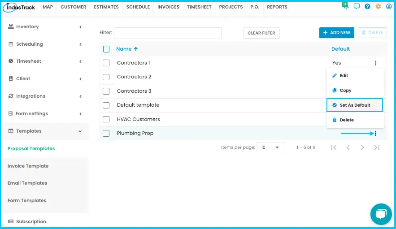The width and height of the screenshot is (396, 229).
Task: Check the Plumbing Prop row checkbox
Action: click(x=106, y=133)
